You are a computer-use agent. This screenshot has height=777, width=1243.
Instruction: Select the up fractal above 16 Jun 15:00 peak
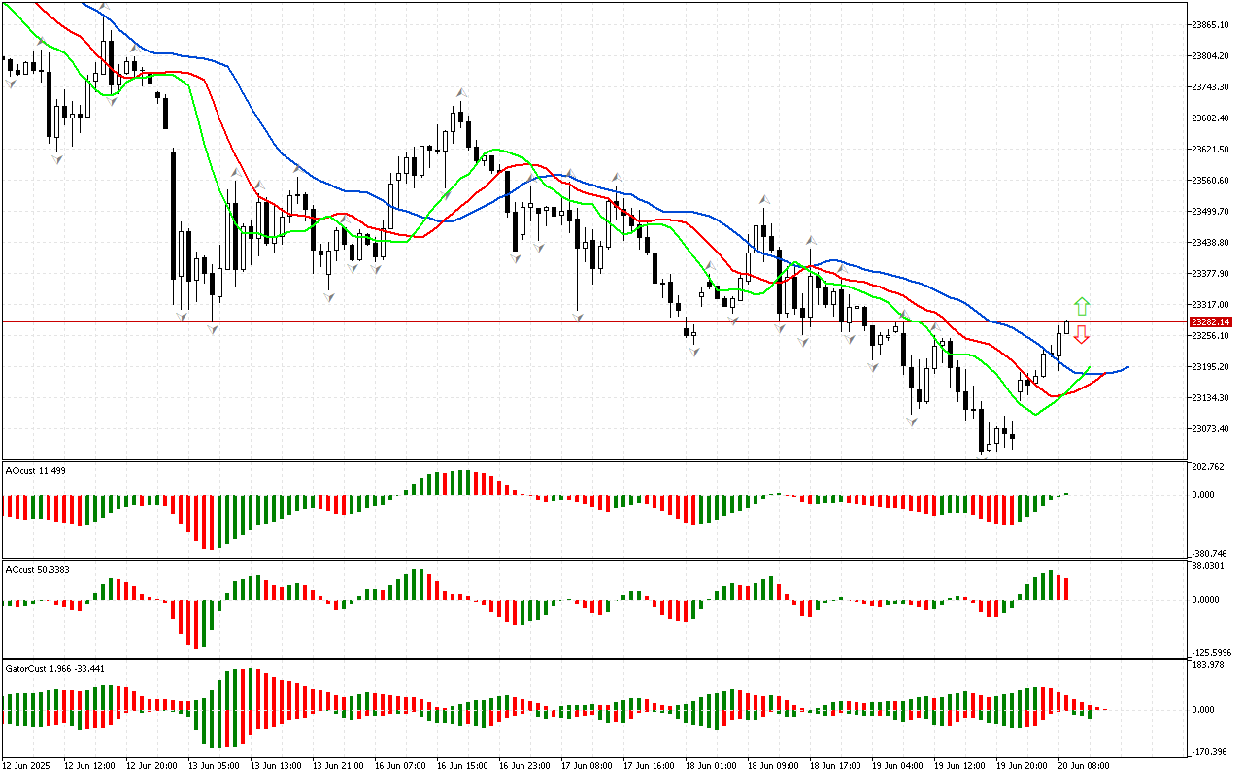click(x=462, y=92)
